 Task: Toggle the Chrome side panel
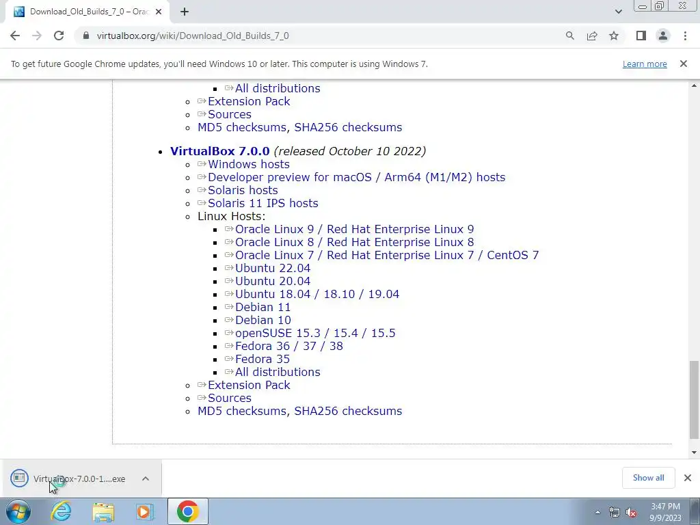(641, 36)
